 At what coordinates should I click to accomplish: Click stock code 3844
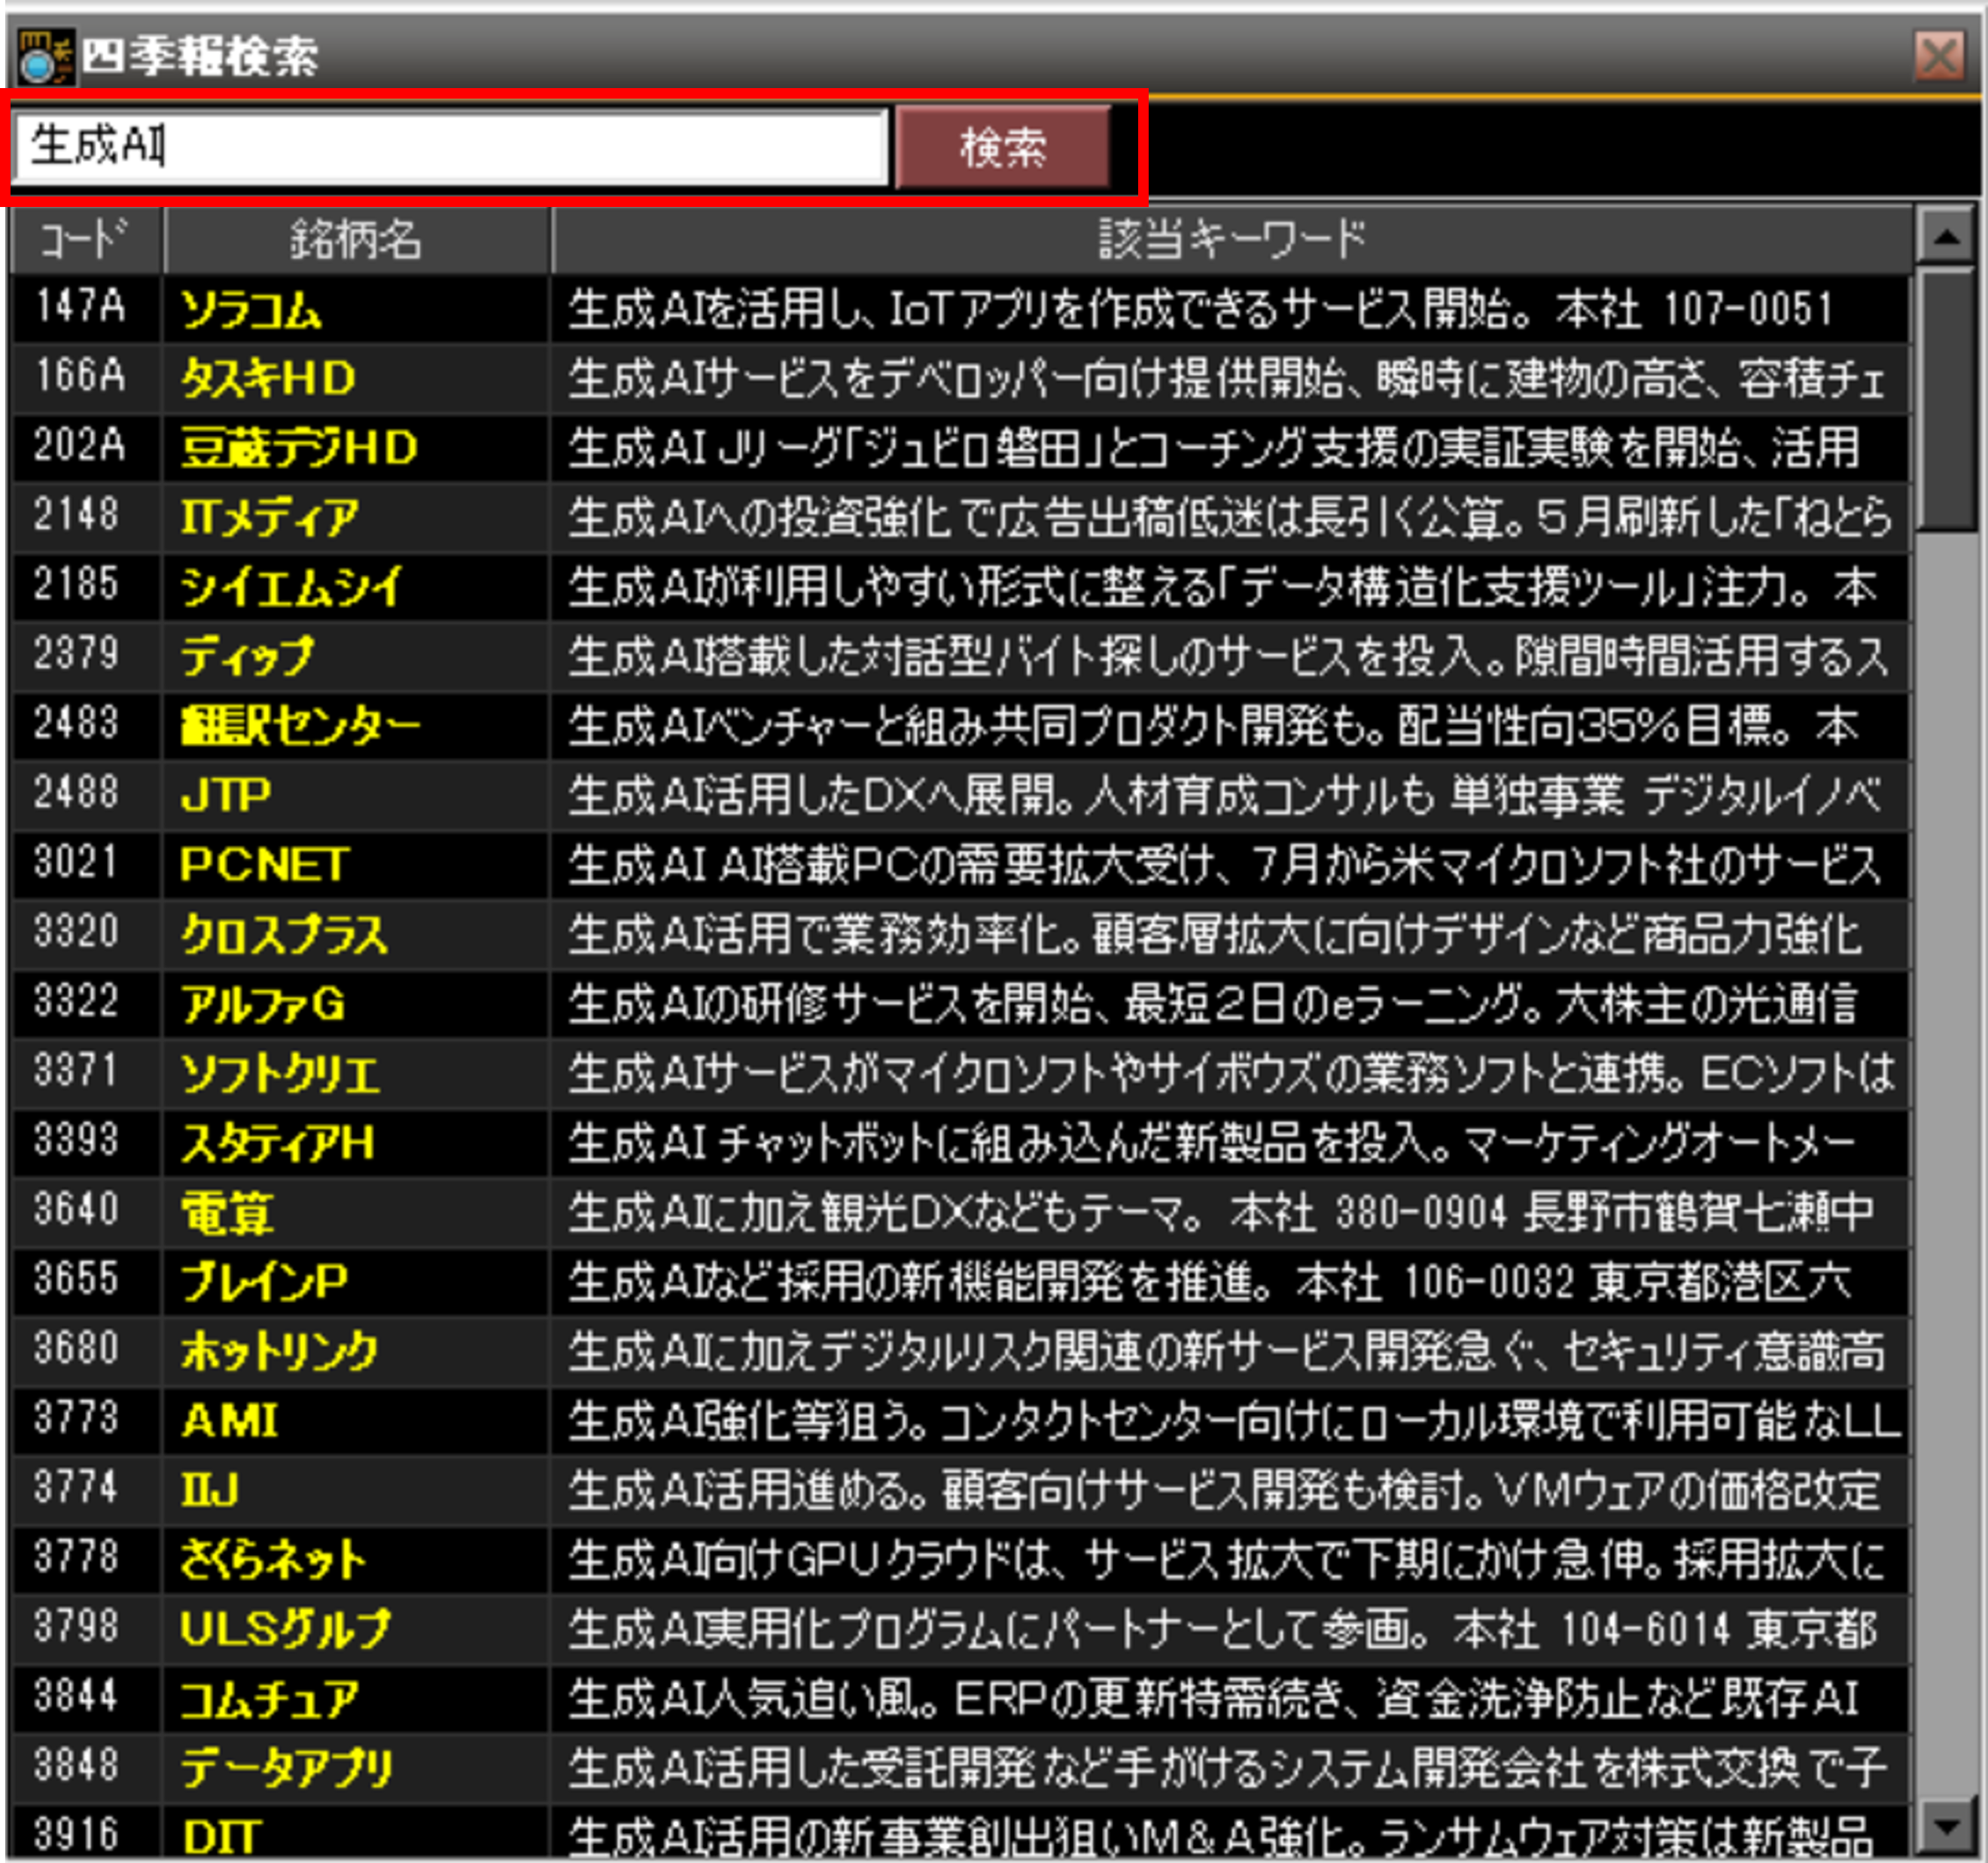(x=76, y=1697)
